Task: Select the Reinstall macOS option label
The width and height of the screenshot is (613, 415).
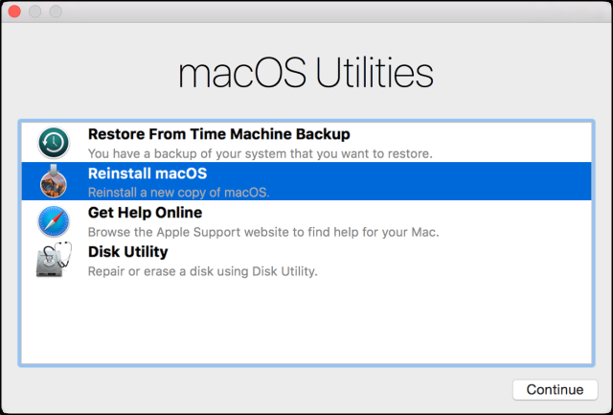Action: click(x=147, y=173)
